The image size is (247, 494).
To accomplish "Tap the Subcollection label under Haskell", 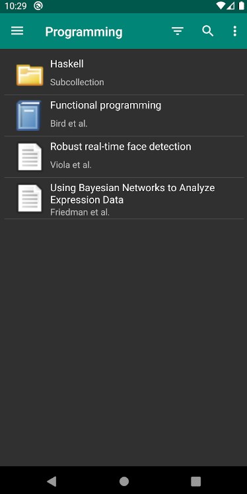I will [77, 82].
